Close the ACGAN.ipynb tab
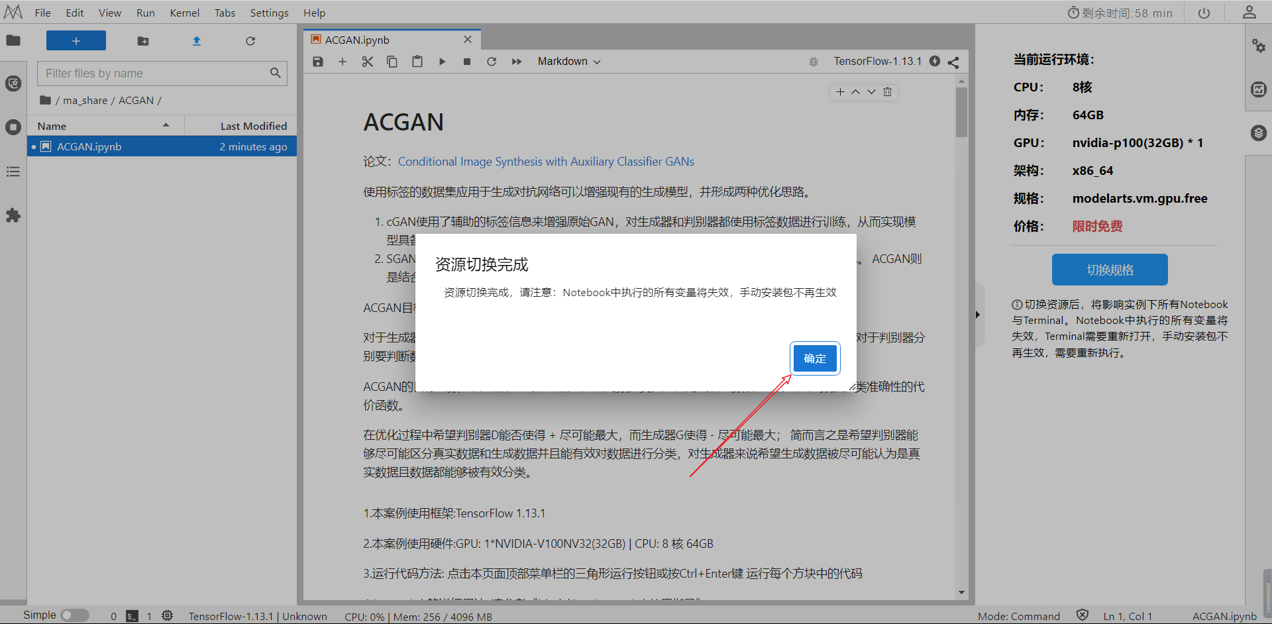The height and width of the screenshot is (624, 1272). pos(468,39)
